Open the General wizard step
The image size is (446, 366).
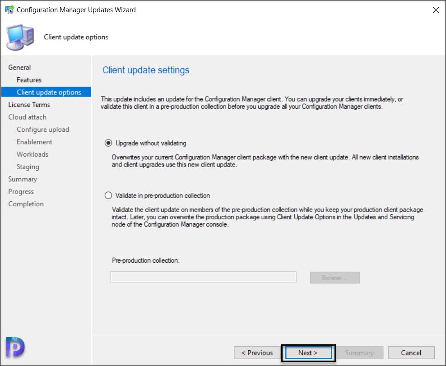click(x=19, y=67)
